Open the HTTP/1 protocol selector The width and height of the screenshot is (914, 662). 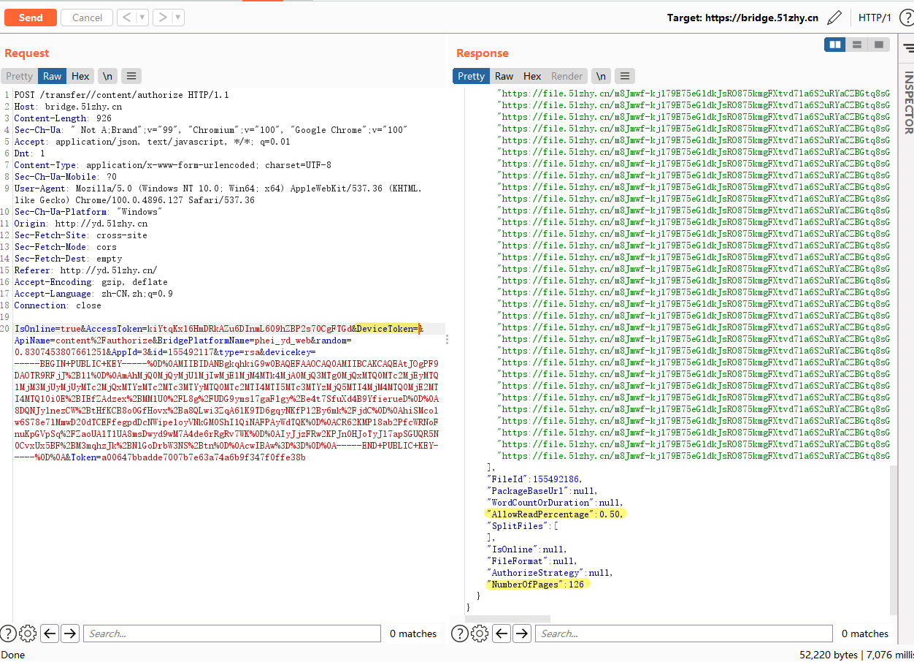tap(875, 18)
